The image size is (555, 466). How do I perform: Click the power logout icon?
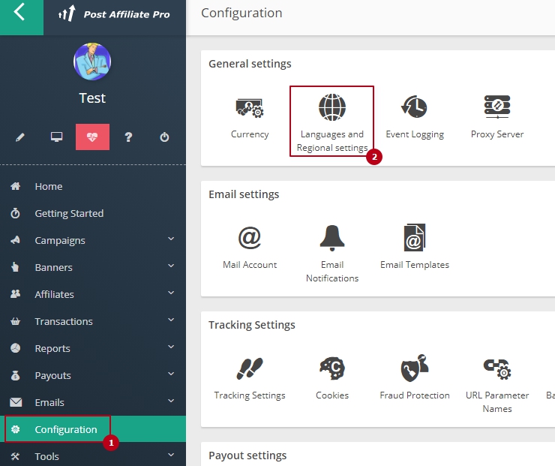tap(164, 137)
